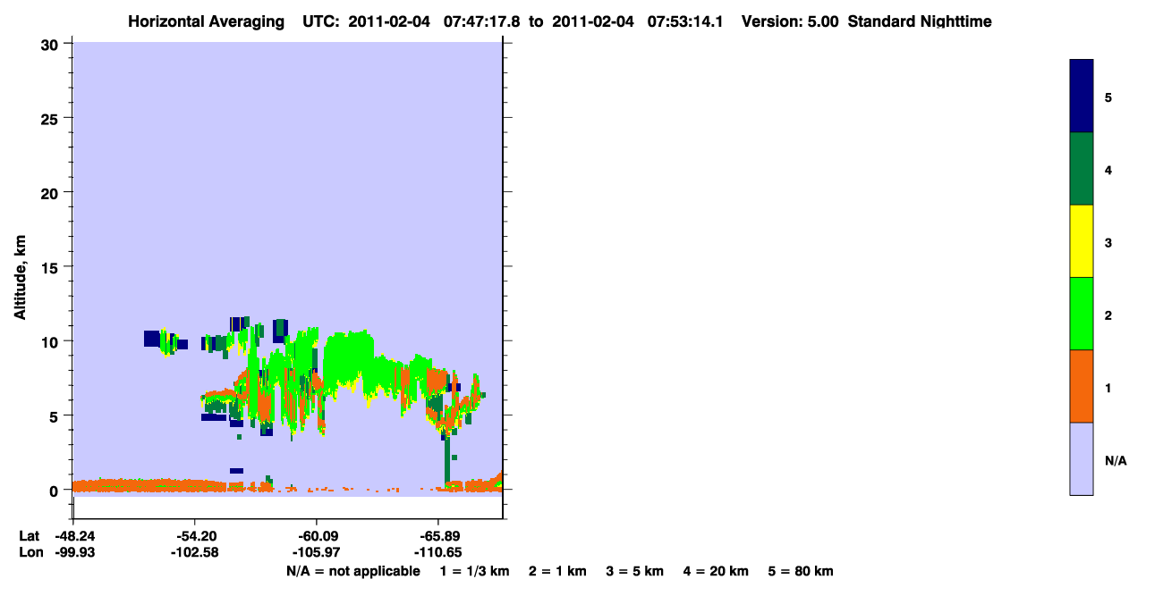Click the colorbar label 2
Image resolution: width=1163 pixels, height=596 pixels.
[x=1108, y=315]
